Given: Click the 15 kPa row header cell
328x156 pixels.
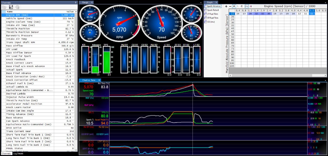Looking at the screenshot, I should coord(232,14).
